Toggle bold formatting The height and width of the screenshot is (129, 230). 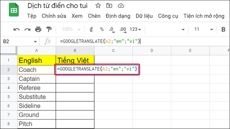[223, 30]
